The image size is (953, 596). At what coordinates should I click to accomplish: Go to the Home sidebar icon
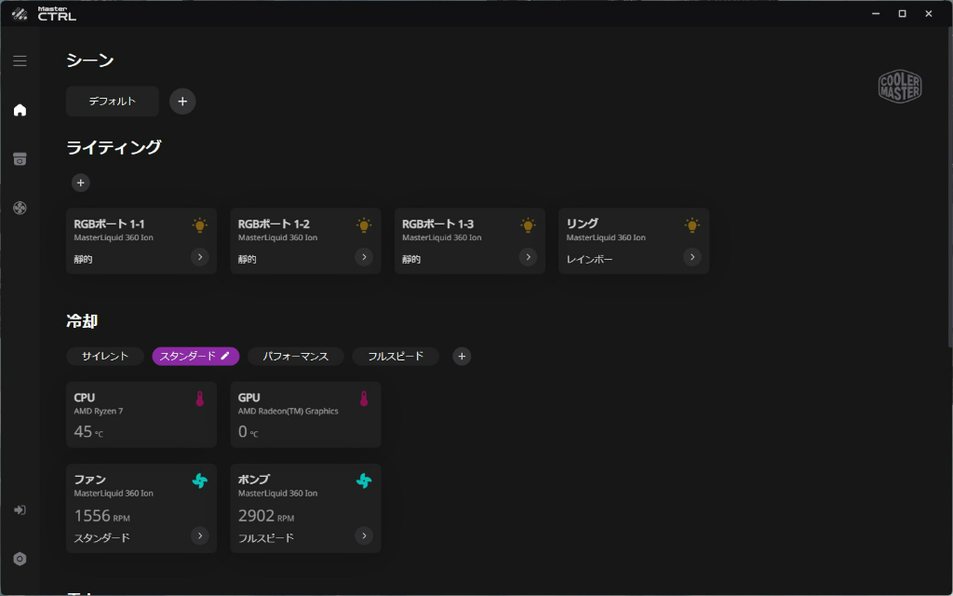pyautogui.click(x=20, y=110)
